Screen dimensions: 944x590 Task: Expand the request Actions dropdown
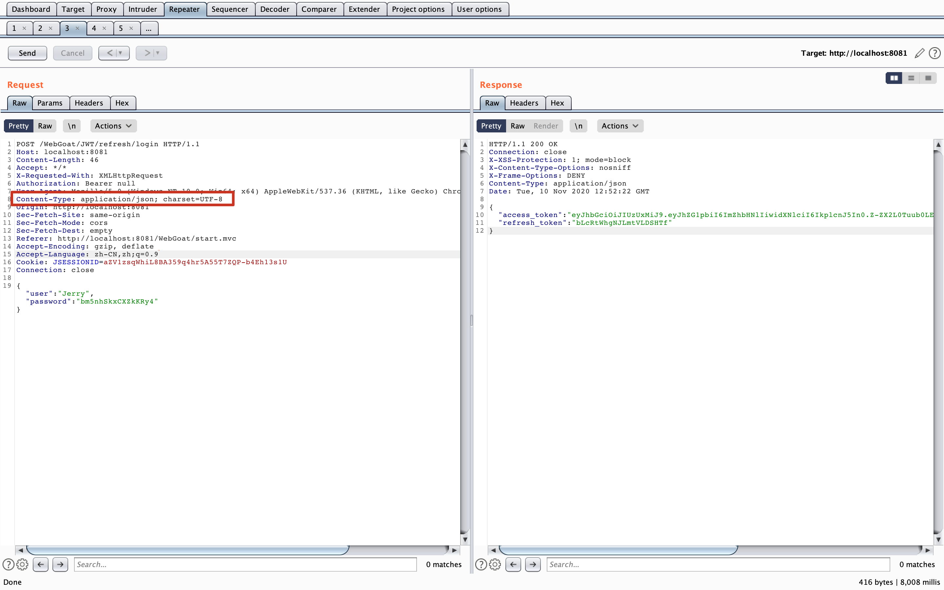click(x=113, y=126)
